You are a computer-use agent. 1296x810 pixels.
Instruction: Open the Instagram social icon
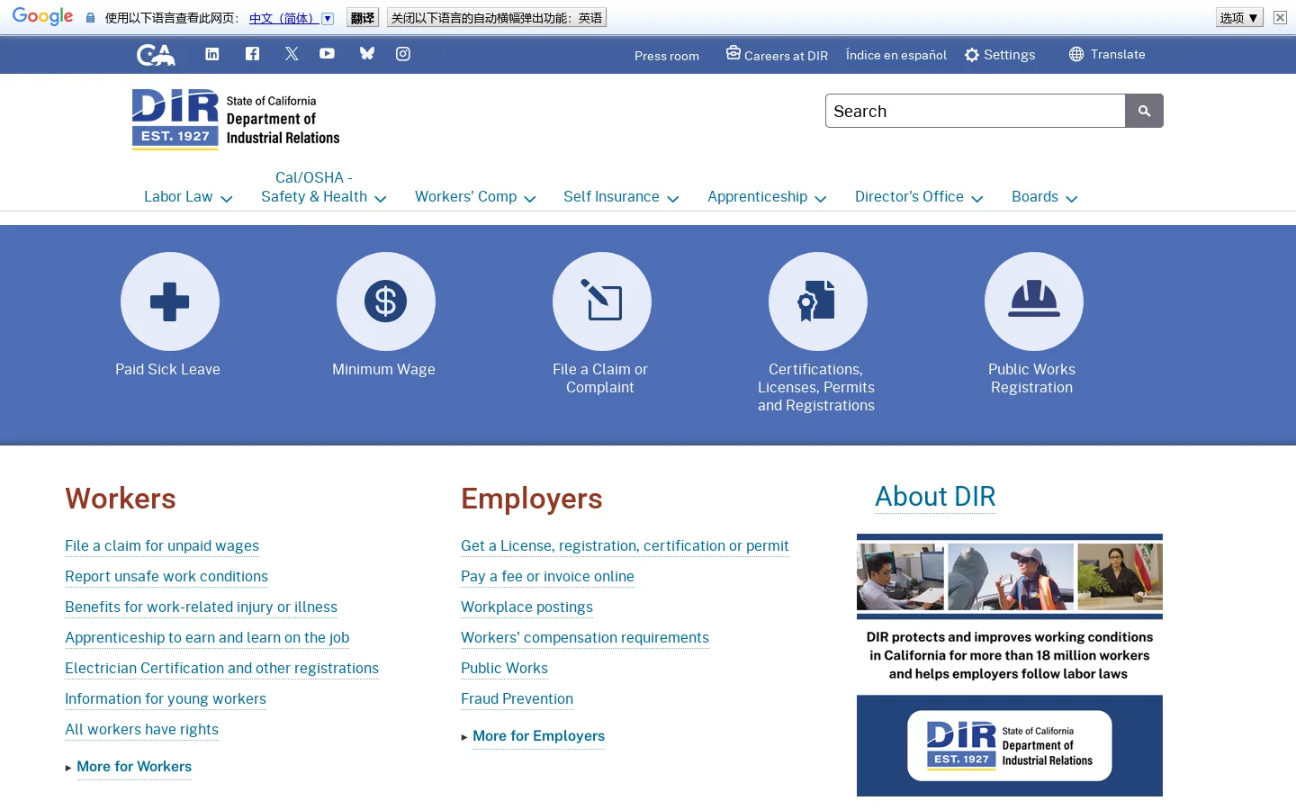[x=403, y=54]
